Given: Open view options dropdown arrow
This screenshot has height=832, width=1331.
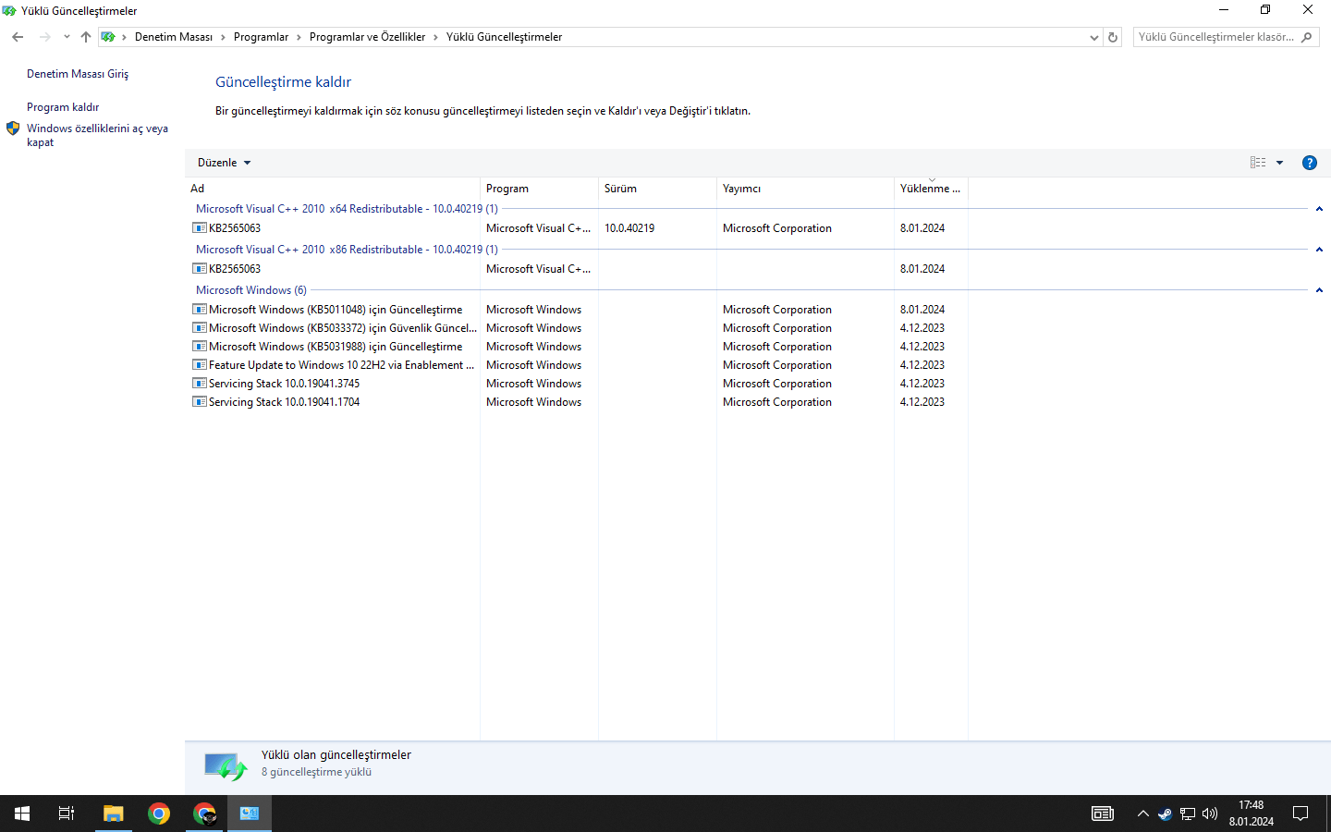Looking at the screenshot, I should click(x=1280, y=163).
